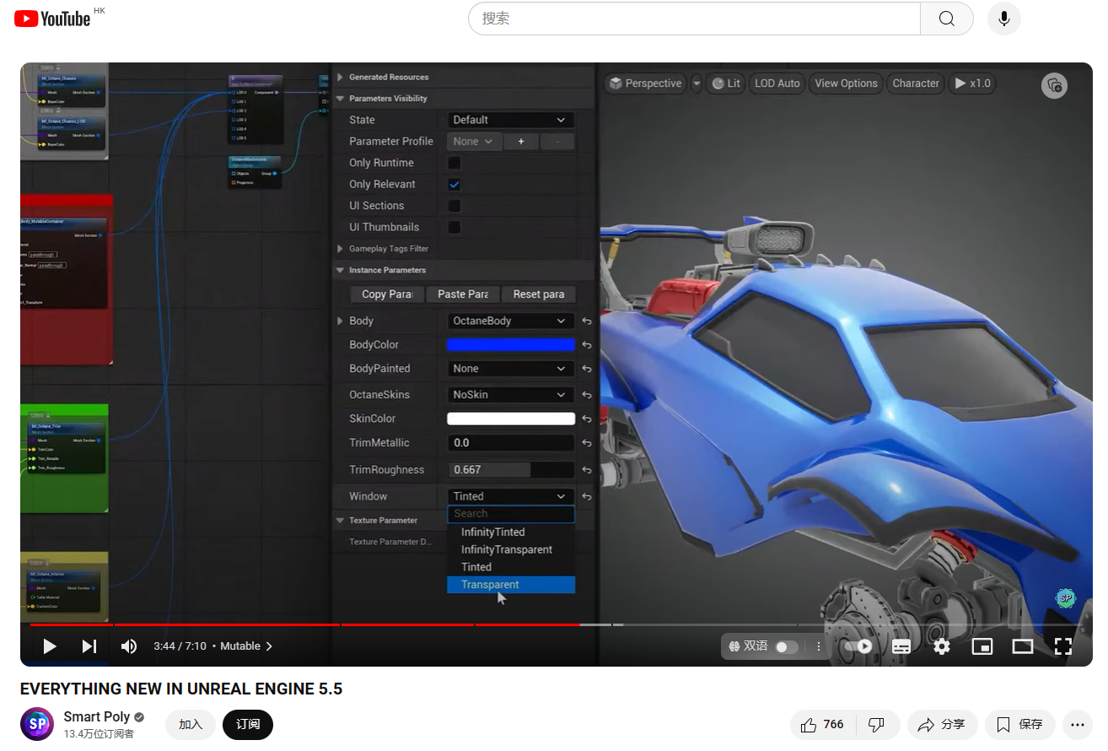Open more actions ellipsis menu
The width and height of the screenshot is (1108, 751).
(1077, 724)
